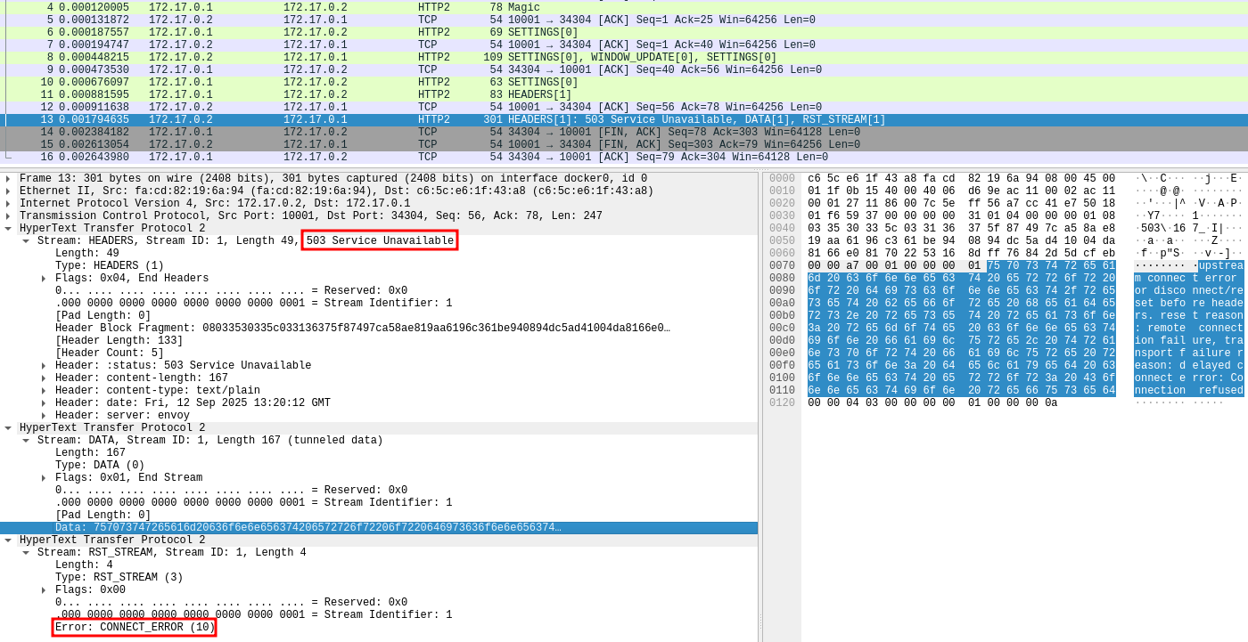
Task: Expand the Frame 13 details row
Action: tap(8, 179)
